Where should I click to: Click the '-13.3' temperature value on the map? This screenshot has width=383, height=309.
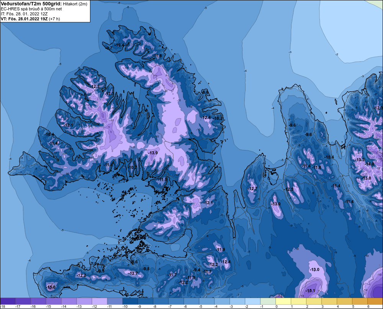[360, 160]
